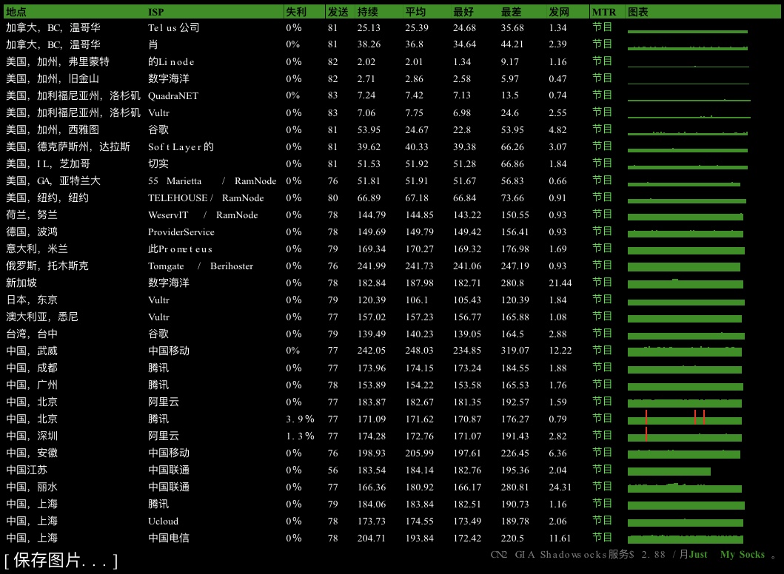The image size is (784, 574).
Task: Open MTR 节目 link for 意大利 米兰 row
Action: pos(602,248)
